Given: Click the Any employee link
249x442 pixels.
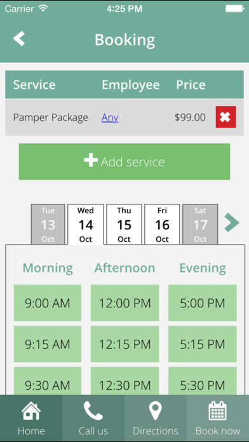Looking at the screenshot, I should click(x=110, y=117).
